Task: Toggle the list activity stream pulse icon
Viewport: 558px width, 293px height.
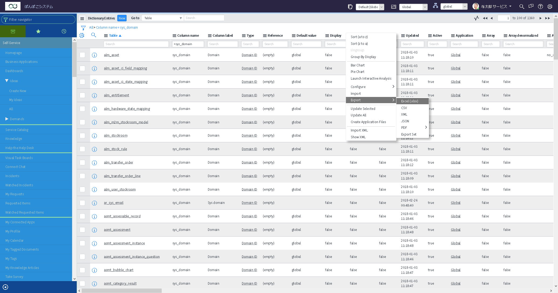Action: point(476,18)
